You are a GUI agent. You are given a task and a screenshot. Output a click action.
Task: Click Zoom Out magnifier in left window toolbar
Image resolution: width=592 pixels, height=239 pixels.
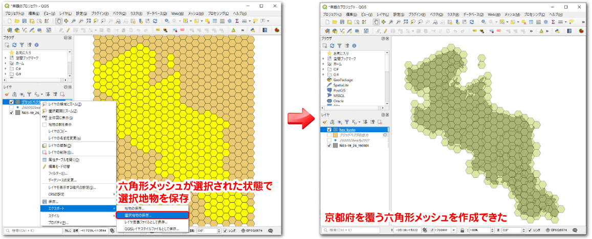[x=81, y=21]
